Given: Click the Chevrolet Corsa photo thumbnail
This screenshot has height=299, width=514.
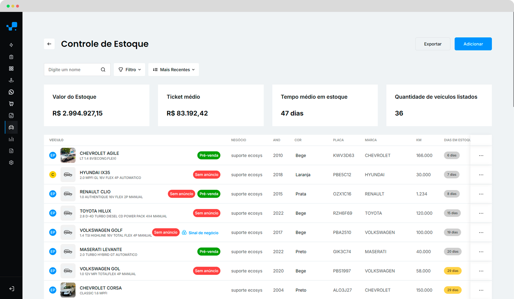Looking at the screenshot, I should click(68, 290).
